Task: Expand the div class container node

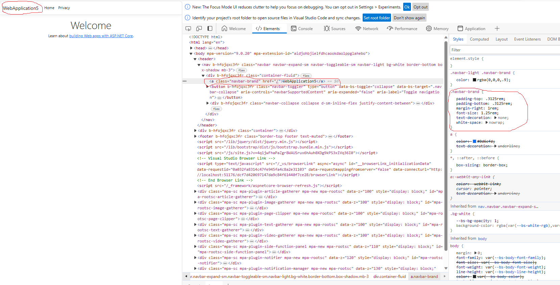Action: [195, 130]
